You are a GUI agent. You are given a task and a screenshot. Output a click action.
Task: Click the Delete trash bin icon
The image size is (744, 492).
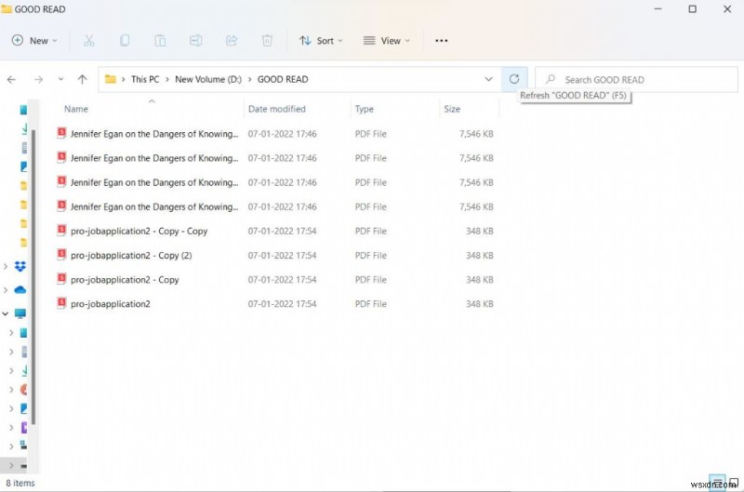[267, 40]
